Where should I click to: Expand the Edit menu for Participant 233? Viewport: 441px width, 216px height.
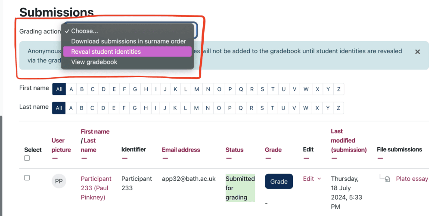tap(312, 179)
